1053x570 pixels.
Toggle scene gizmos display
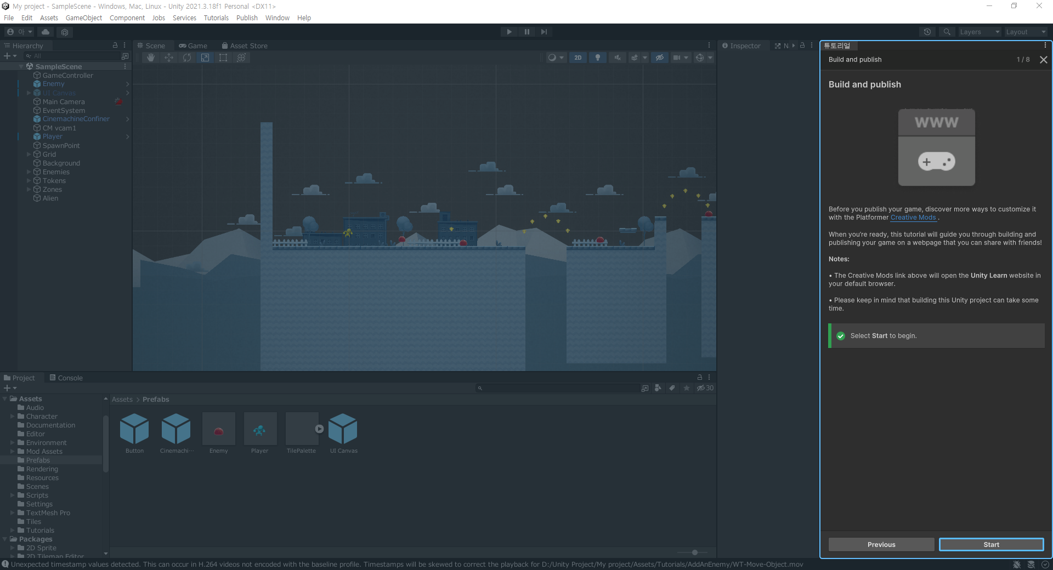click(x=700, y=58)
